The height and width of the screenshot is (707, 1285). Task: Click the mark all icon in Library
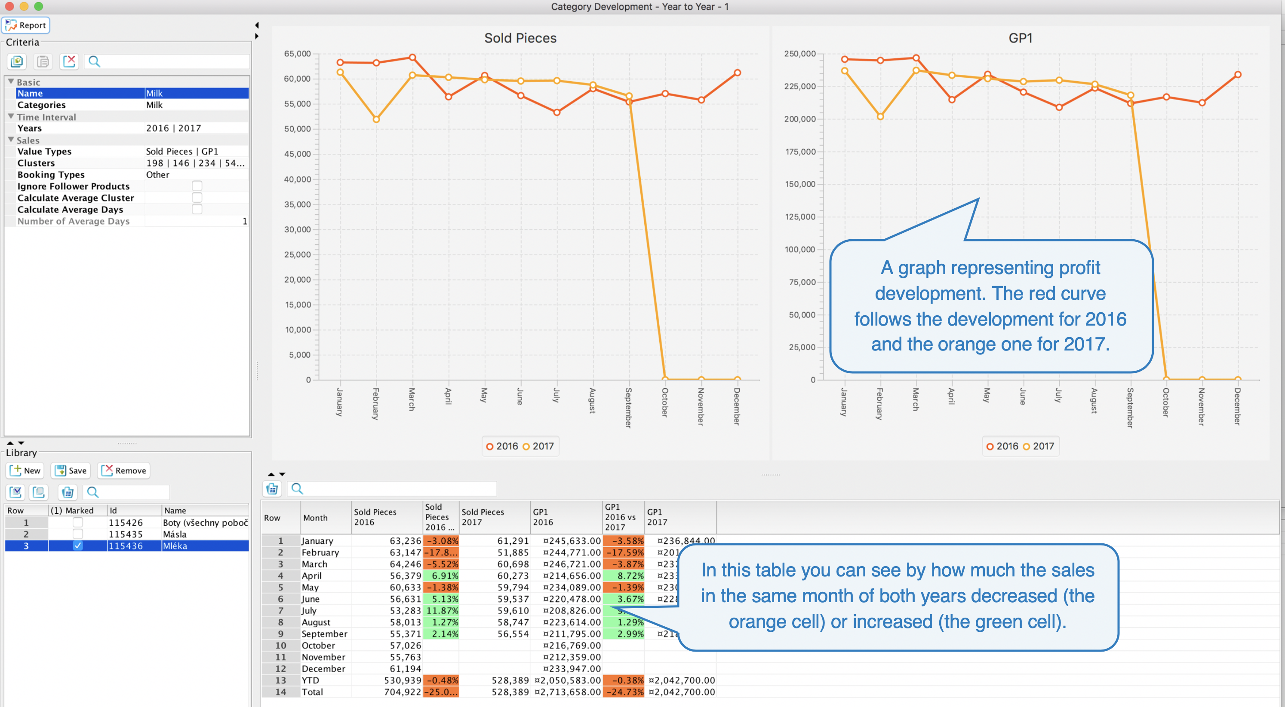coord(15,492)
